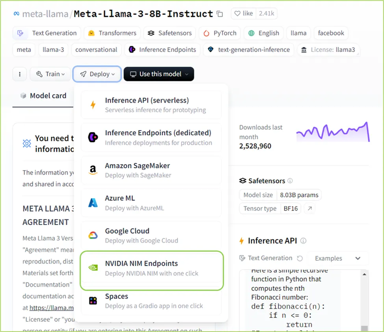Click the text area scrollbar up arrow
The image size is (384, 332).
364,275
